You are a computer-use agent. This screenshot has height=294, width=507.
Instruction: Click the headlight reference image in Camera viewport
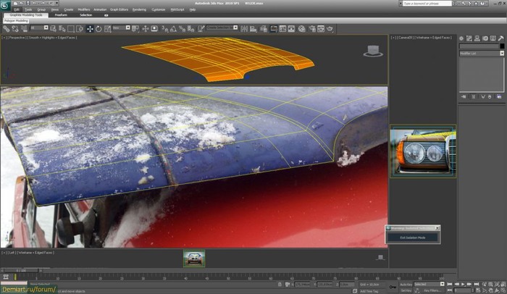click(423, 151)
